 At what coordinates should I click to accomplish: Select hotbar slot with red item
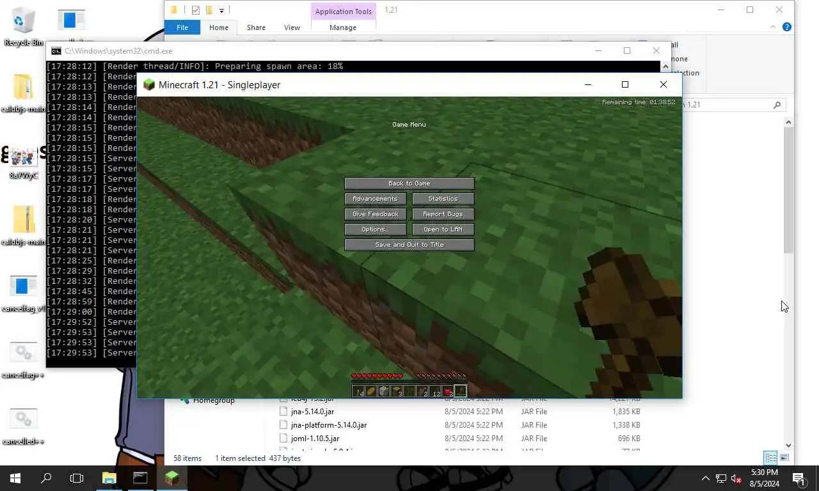coord(448,391)
